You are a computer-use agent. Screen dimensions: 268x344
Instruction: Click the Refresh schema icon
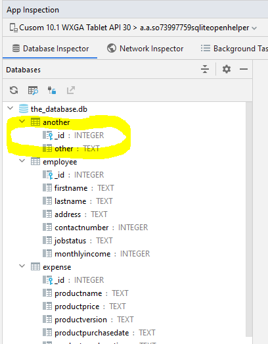[x=14, y=90]
